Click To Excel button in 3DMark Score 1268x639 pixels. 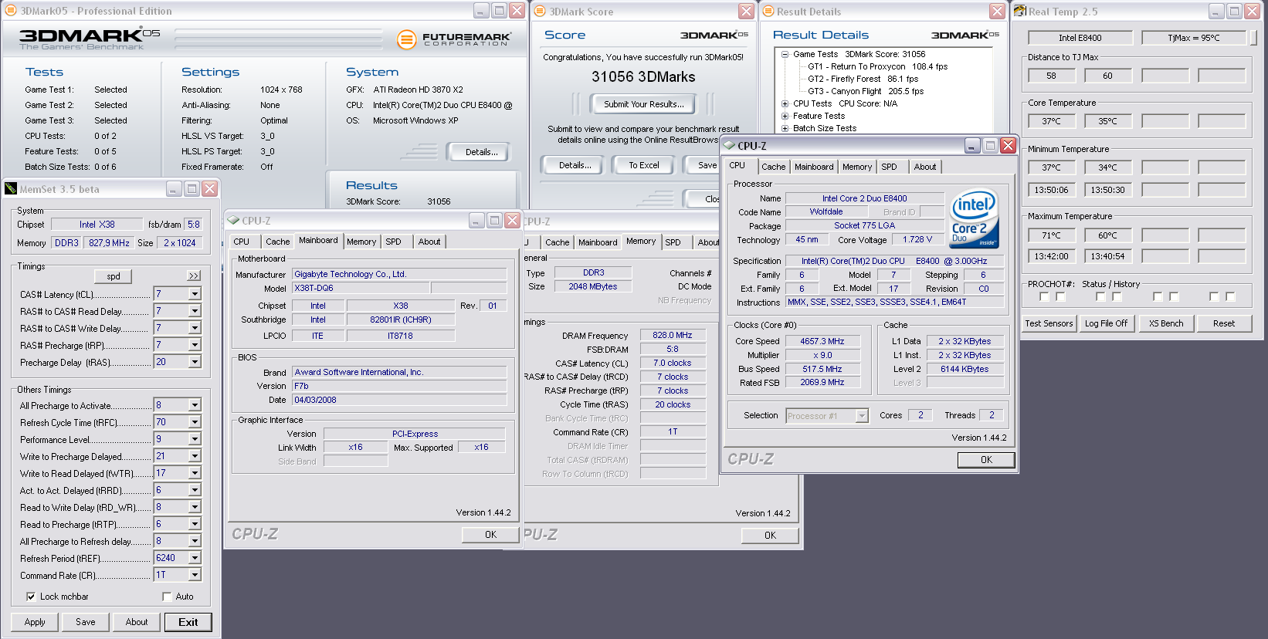[x=643, y=165]
